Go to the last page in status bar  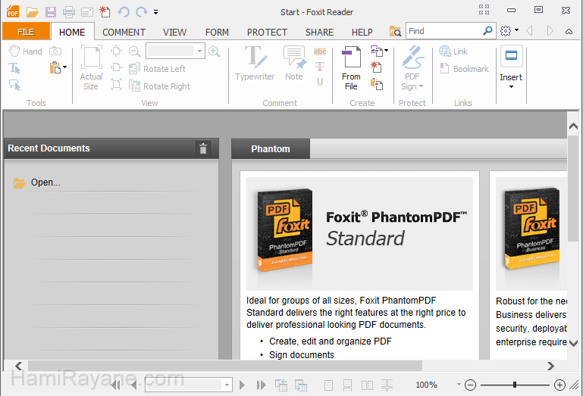[x=262, y=385]
